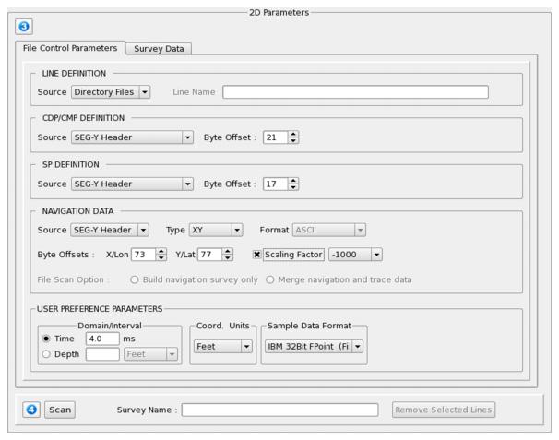The height and width of the screenshot is (440, 559).
Task: Decrease the Y/Lat byte offset
Action: pyautogui.click(x=227, y=256)
